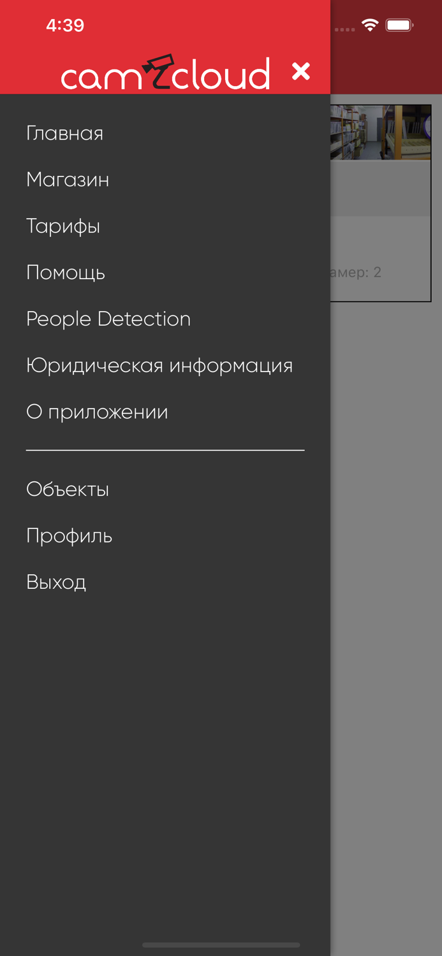Tap the Wi-Fi status icon
442x956 pixels.
[x=370, y=25]
